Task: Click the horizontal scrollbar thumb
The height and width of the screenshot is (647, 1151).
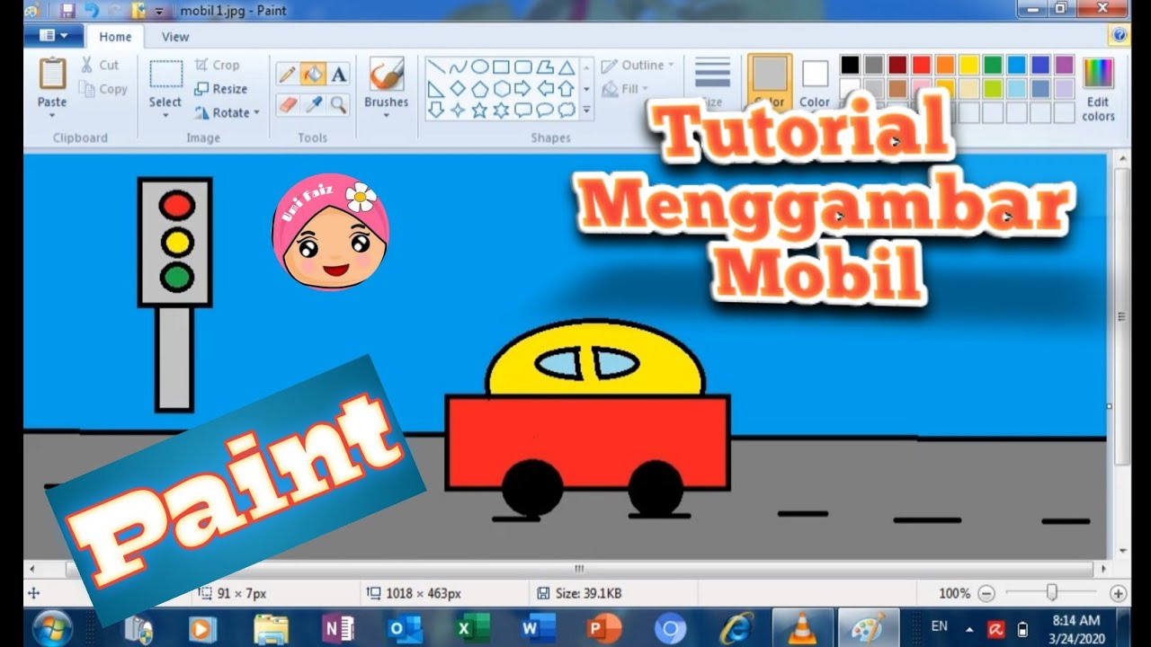Action: pyautogui.click(x=580, y=569)
